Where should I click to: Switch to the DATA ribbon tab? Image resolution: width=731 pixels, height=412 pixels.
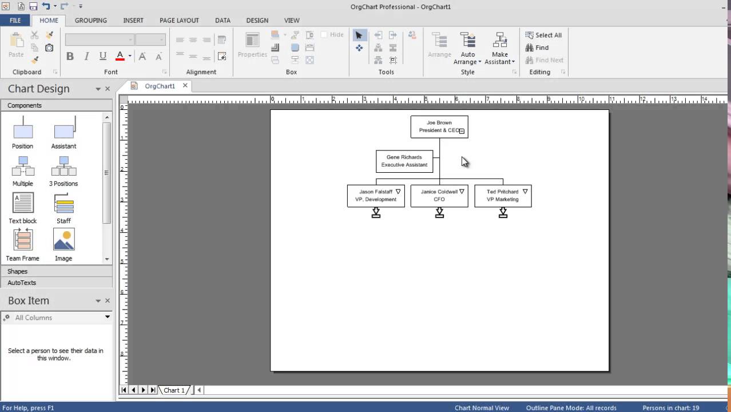click(223, 20)
